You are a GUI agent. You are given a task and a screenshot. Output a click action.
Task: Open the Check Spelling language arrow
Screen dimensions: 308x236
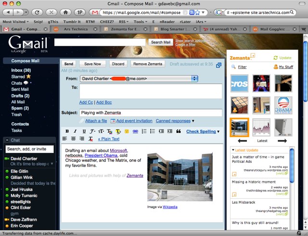pyautogui.click(x=218, y=132)
